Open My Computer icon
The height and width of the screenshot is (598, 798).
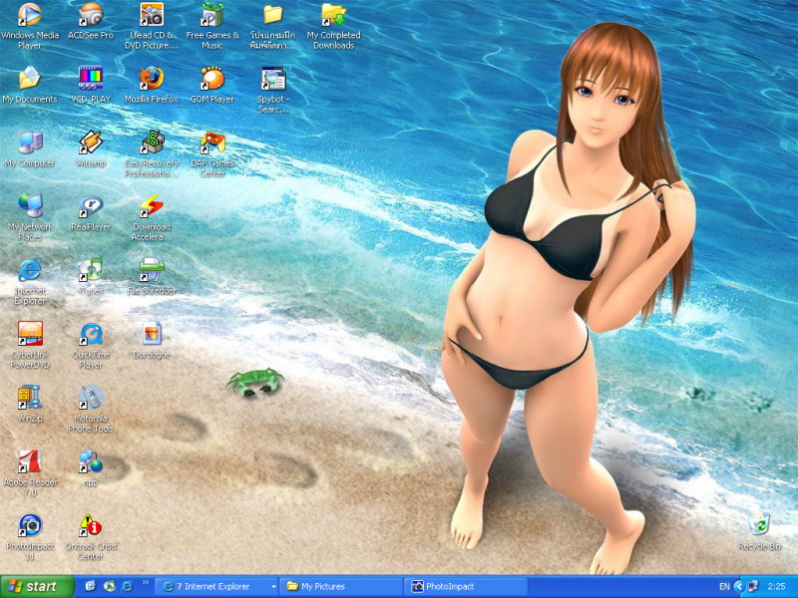tap(30, 143)
